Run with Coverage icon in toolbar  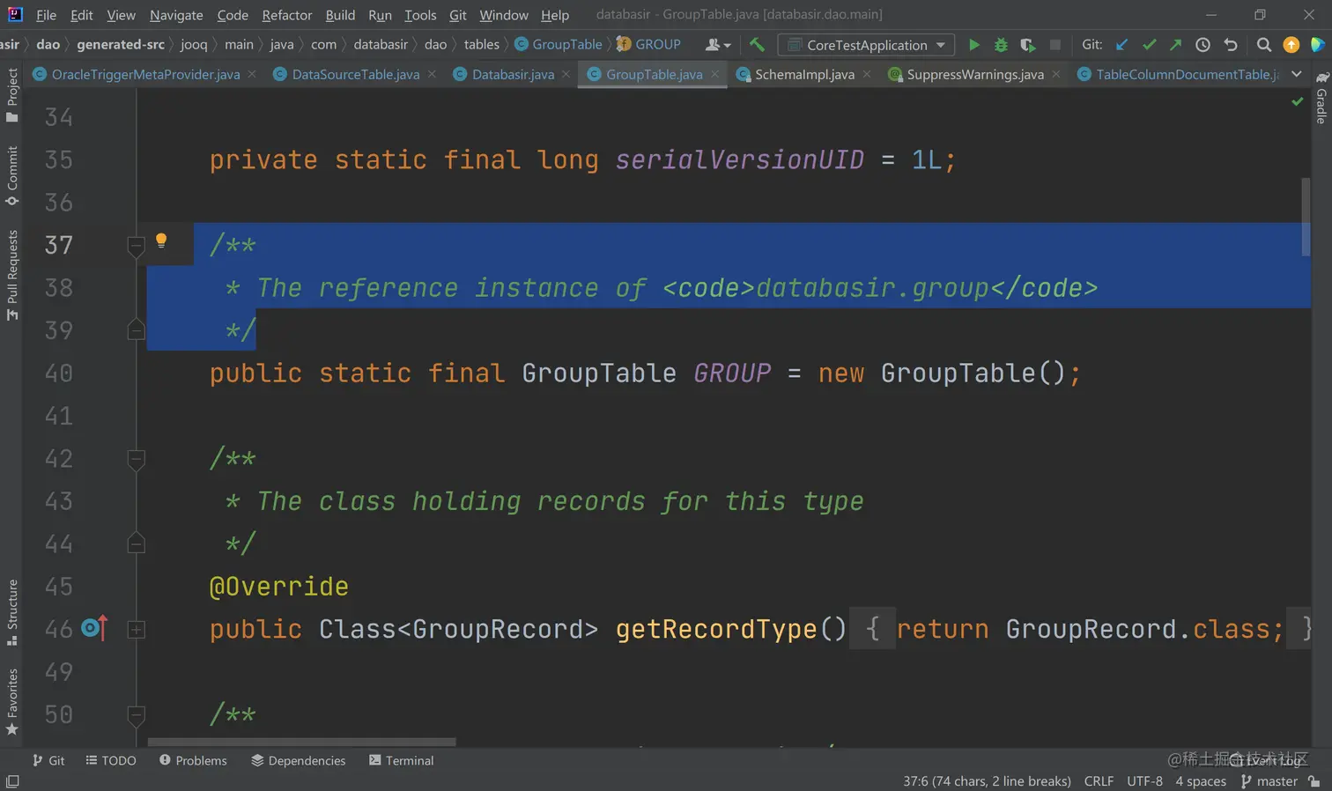pyautogui.click(x=1027, y=45)
